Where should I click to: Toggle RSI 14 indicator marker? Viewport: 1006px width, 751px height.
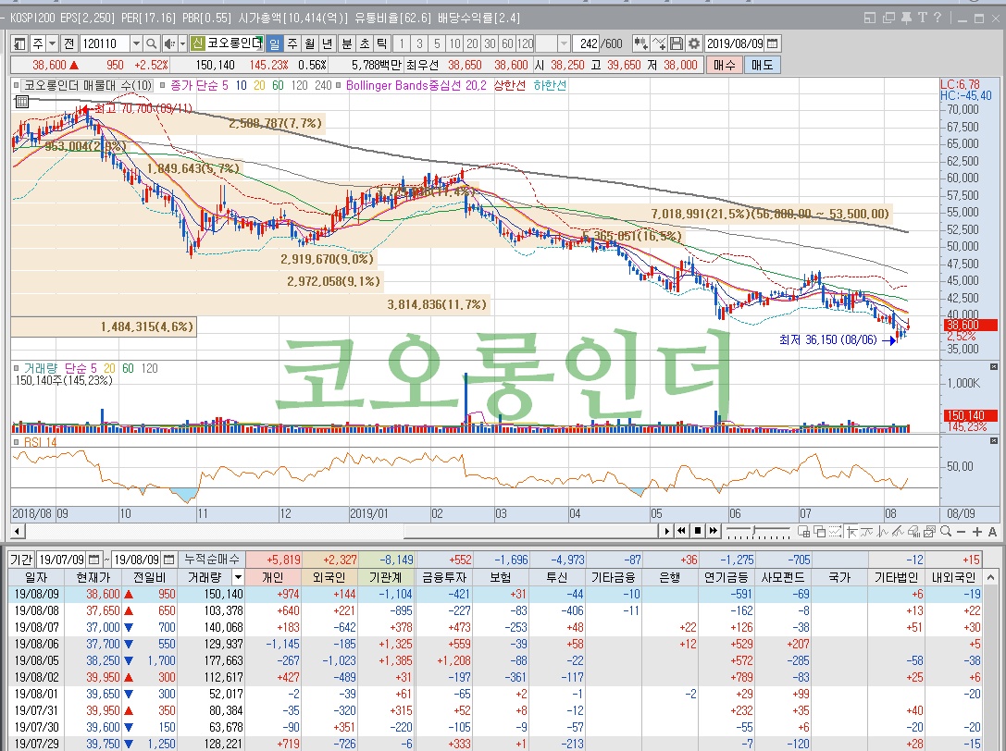17,442
